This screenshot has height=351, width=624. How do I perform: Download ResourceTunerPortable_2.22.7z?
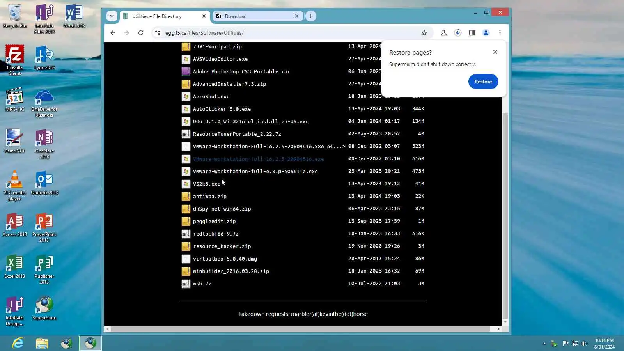pyautogui.click(x=237, y=134)
